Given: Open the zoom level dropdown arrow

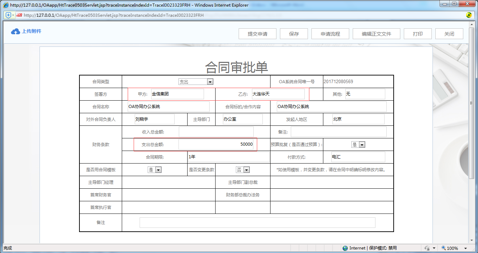Looking at the screenshot, I should click(x=465, y=248).
